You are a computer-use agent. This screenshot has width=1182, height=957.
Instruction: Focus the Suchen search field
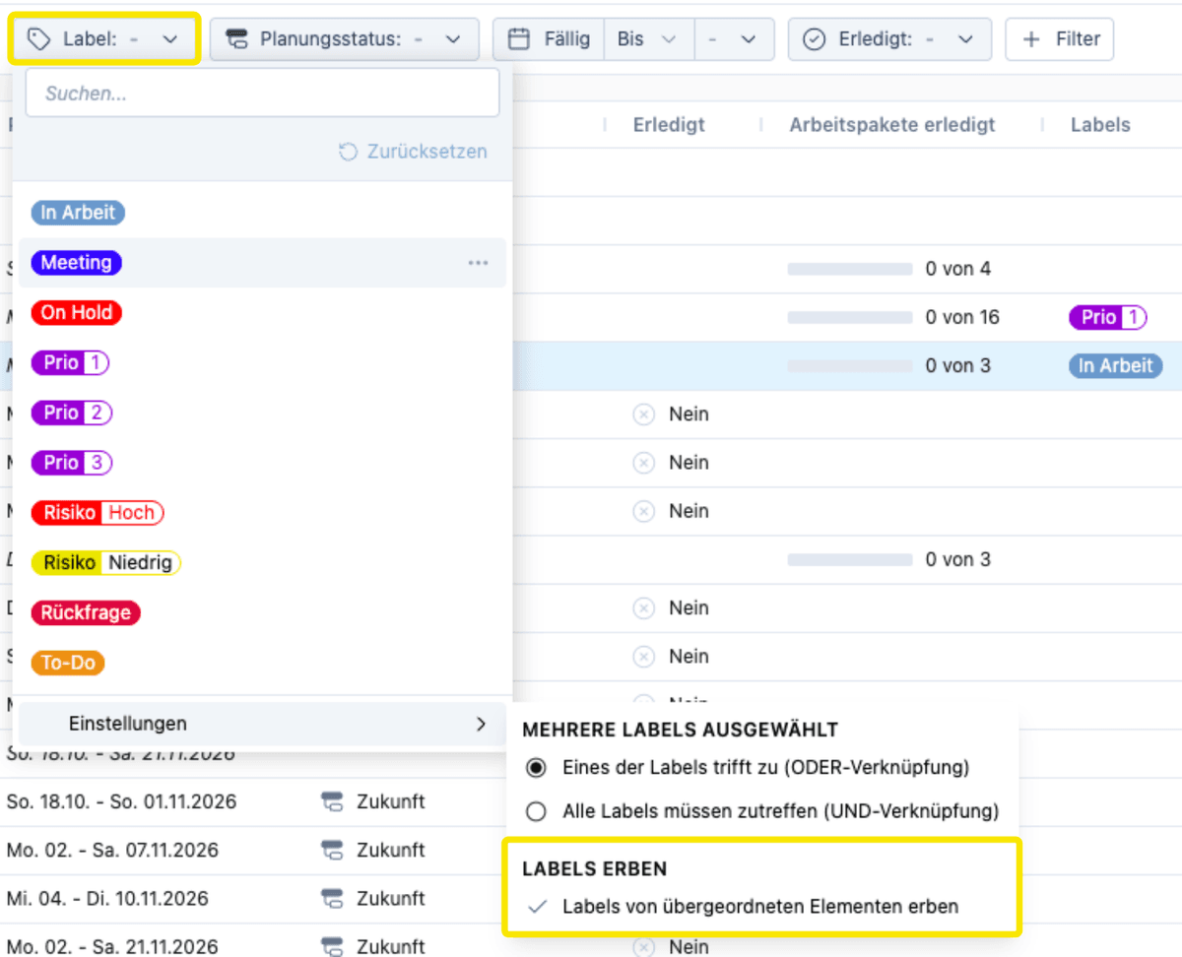(262, 94)
